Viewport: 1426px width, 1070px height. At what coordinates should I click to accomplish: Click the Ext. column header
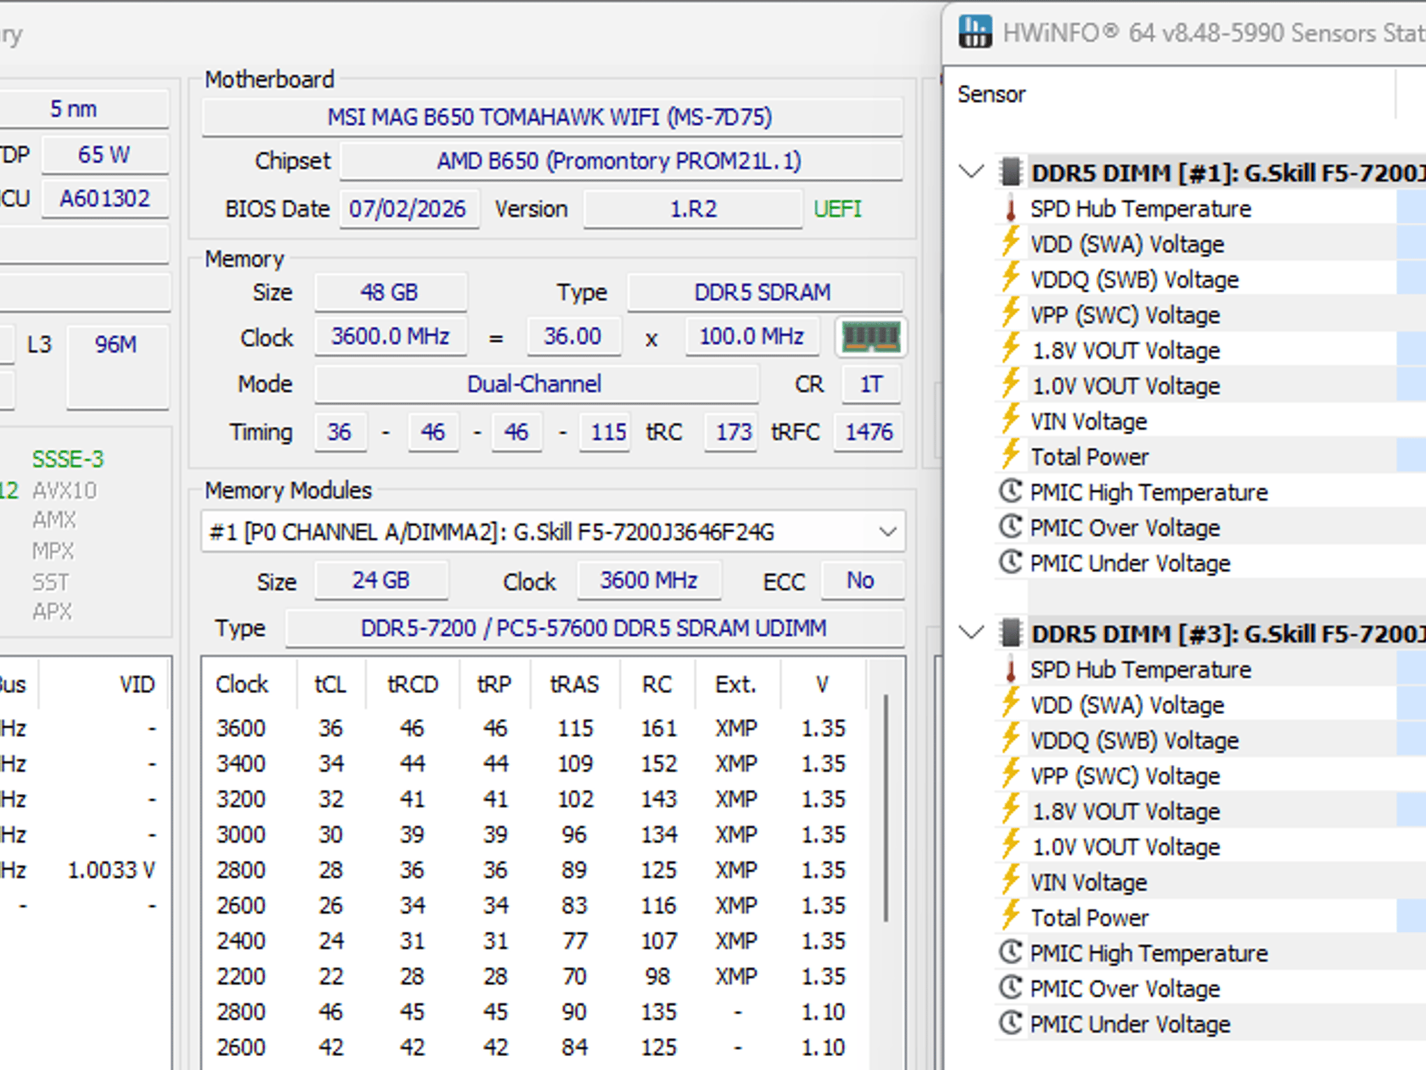click(736, 685)
